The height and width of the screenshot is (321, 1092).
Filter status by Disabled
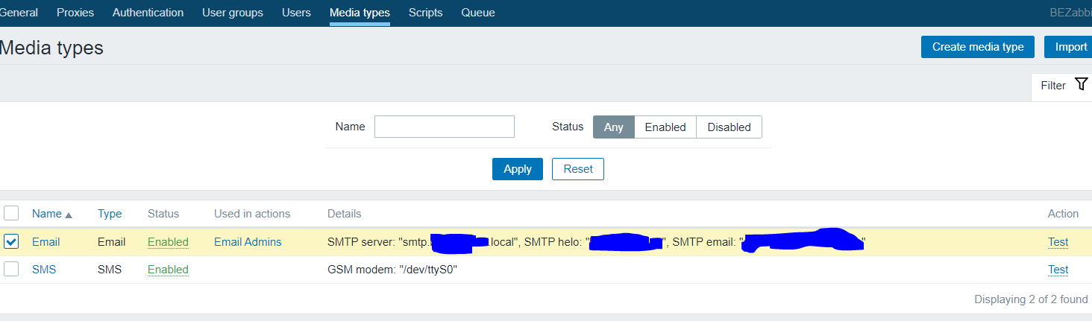tap(729, 127)
